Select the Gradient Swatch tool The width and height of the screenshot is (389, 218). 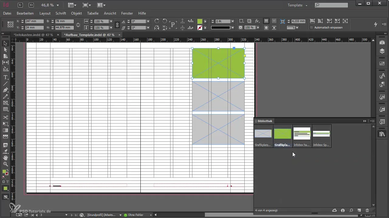5,130
